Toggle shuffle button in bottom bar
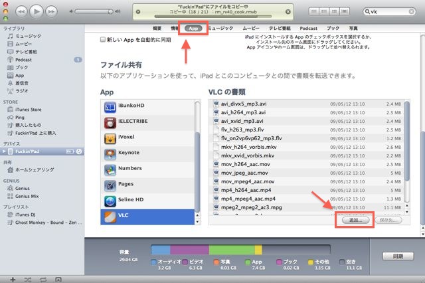 (28, 280)
